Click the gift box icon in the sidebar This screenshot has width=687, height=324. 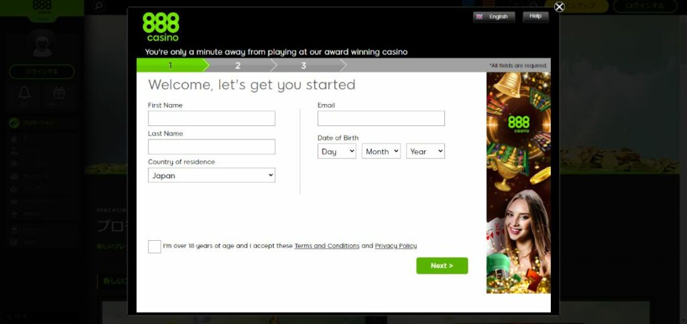(59, 94)
